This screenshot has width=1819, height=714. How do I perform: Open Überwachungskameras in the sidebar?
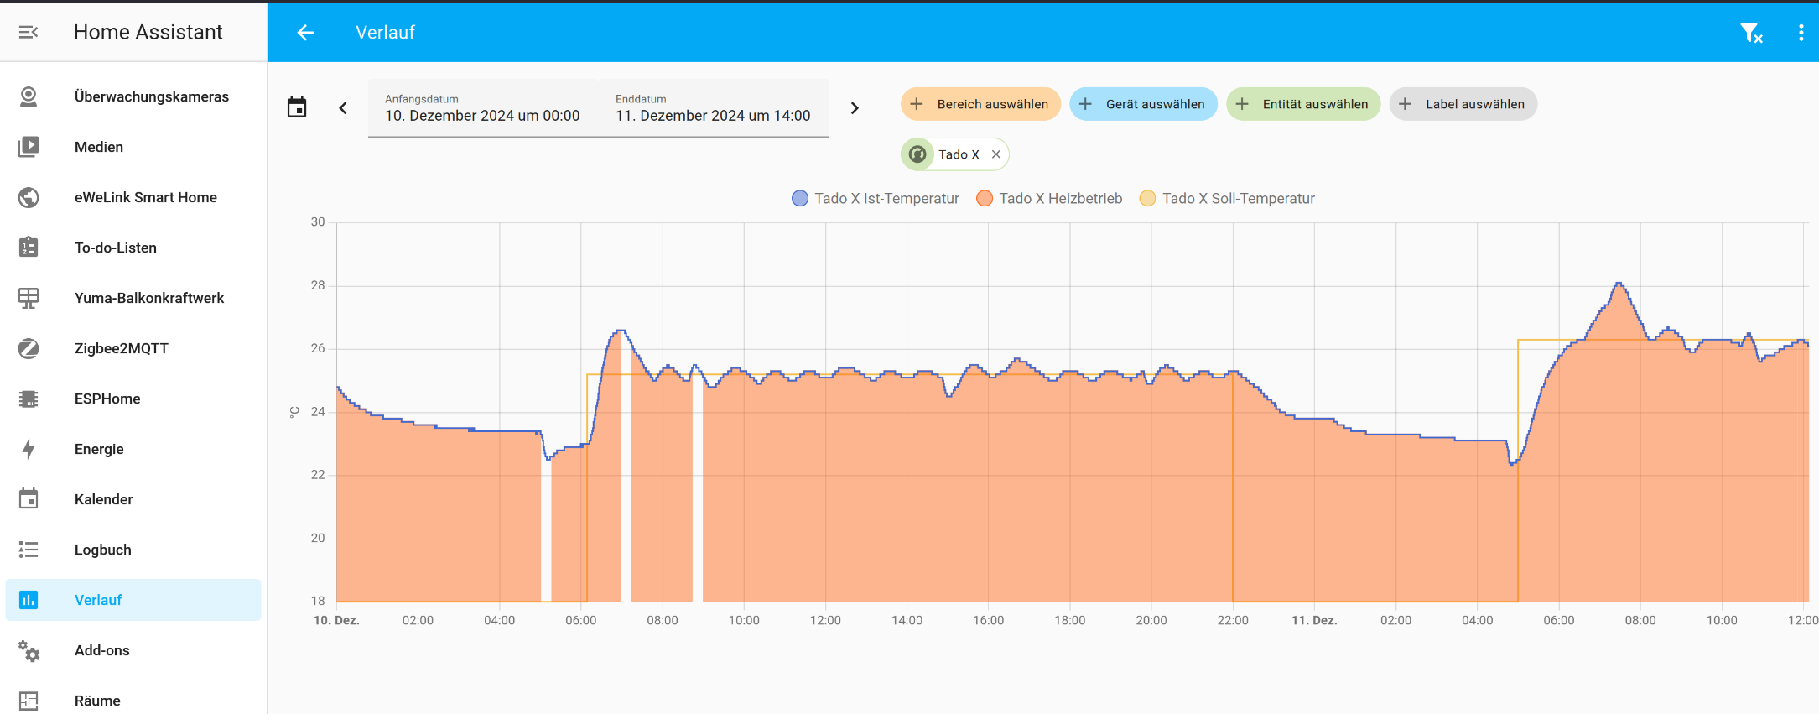(x=133, y=96)
